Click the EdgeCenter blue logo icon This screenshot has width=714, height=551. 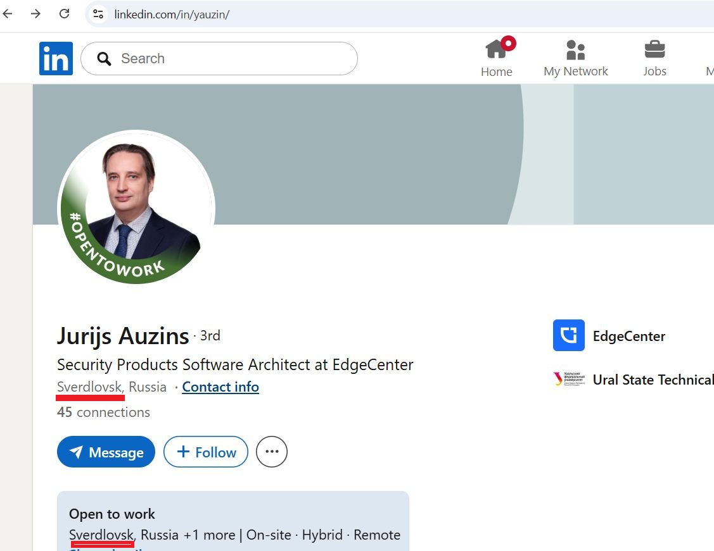569,335
